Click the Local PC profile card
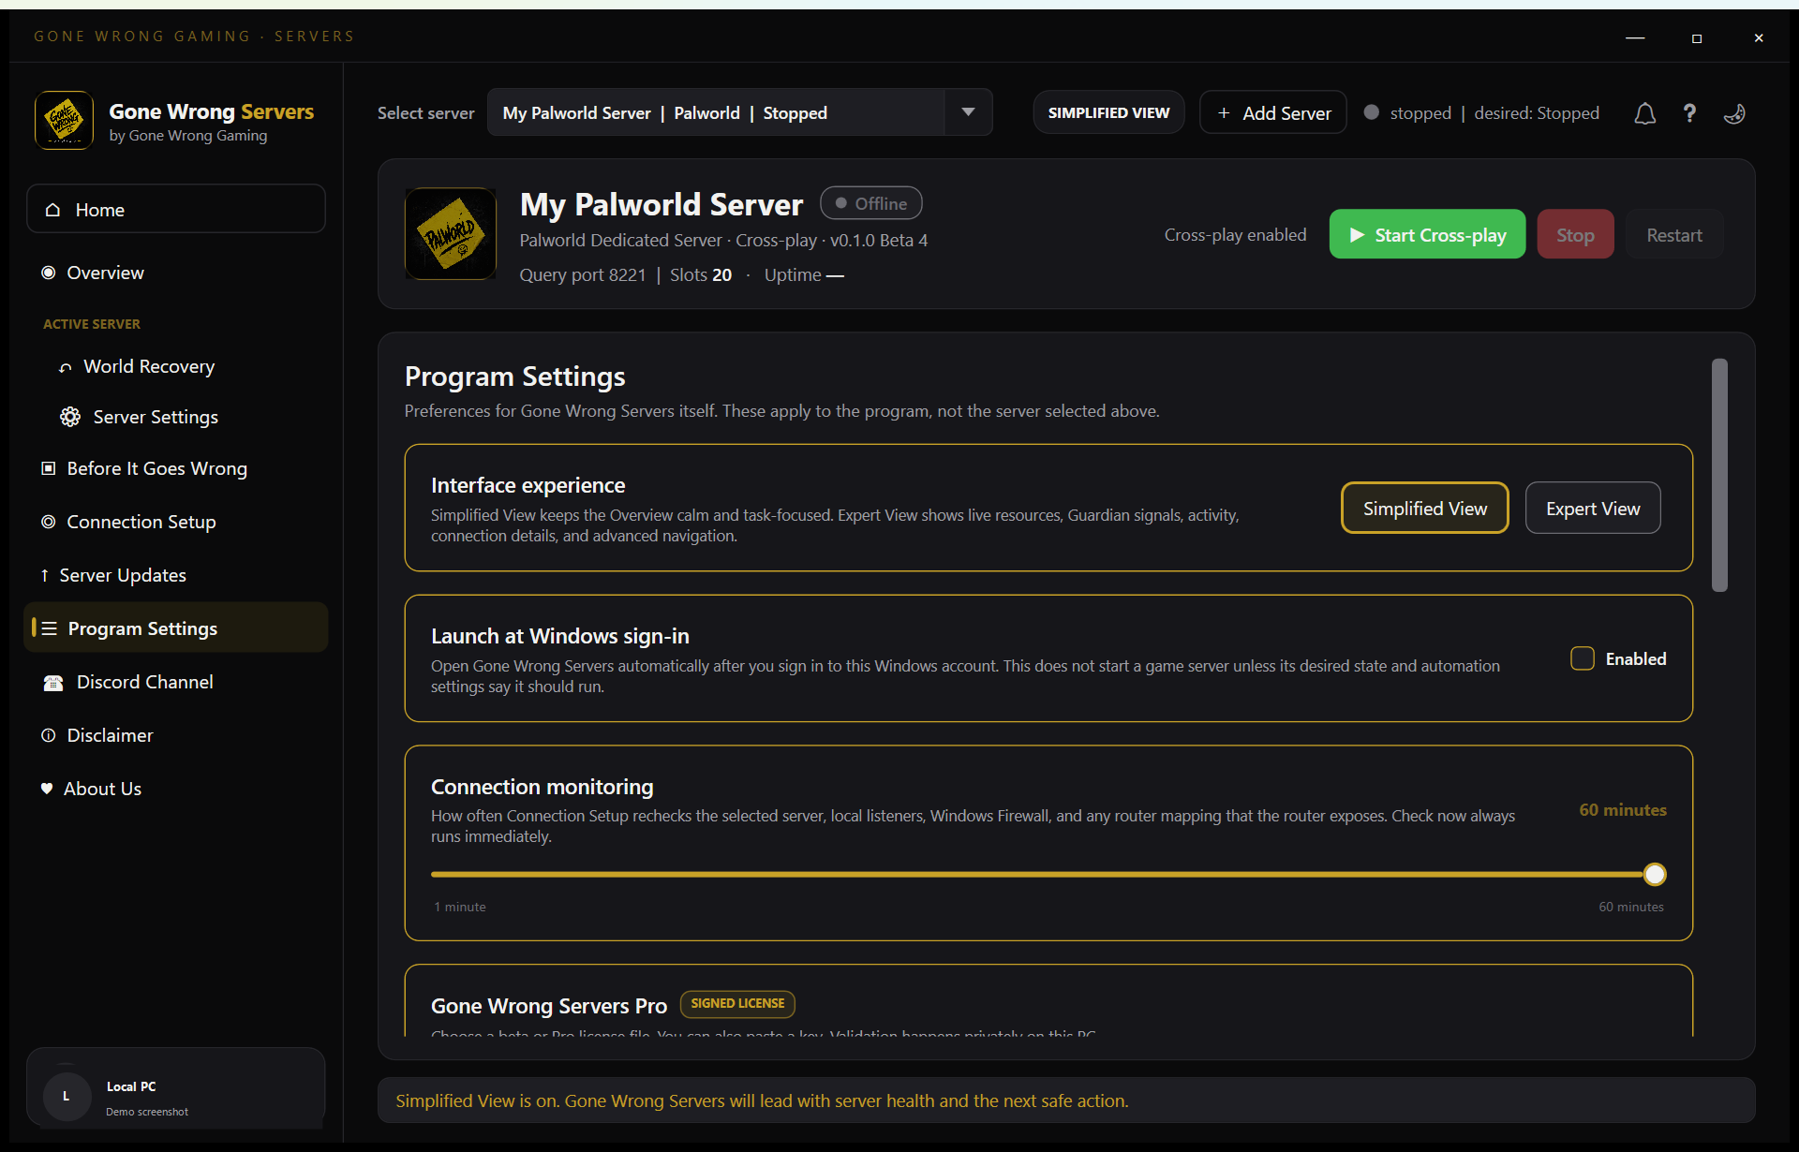 pos(176,1087)
